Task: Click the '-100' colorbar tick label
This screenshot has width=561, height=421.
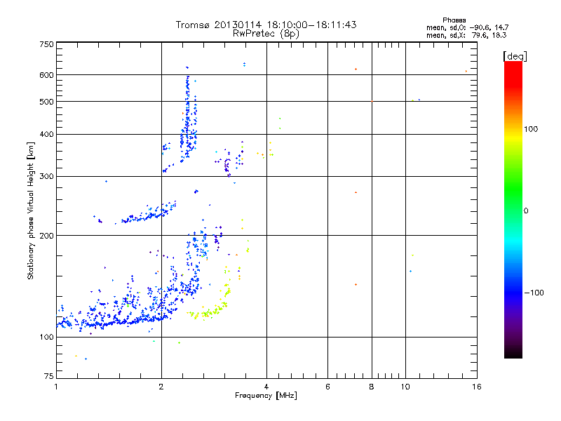Action: point(534,293)
